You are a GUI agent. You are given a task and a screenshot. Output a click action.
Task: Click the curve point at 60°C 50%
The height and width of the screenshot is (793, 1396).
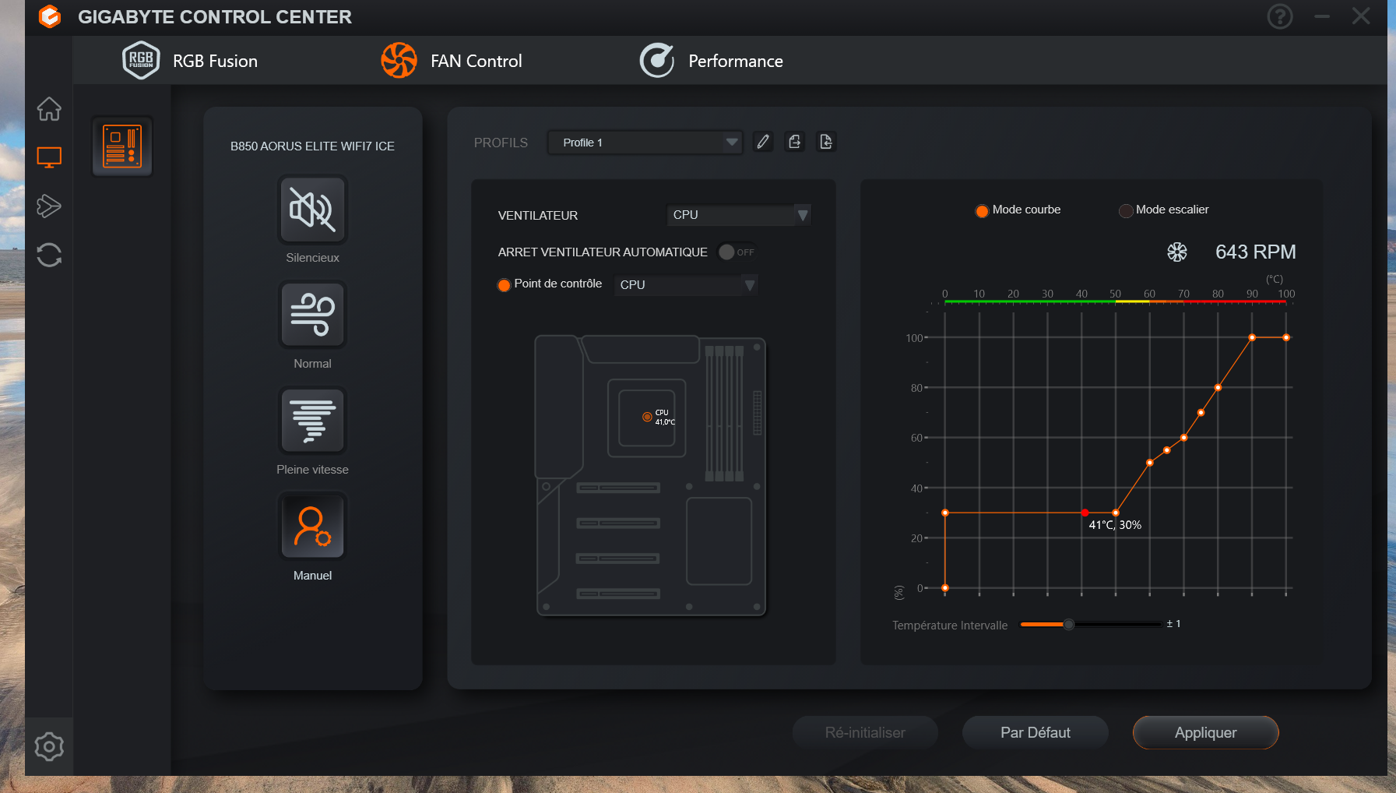click(x=1150, y=463)
